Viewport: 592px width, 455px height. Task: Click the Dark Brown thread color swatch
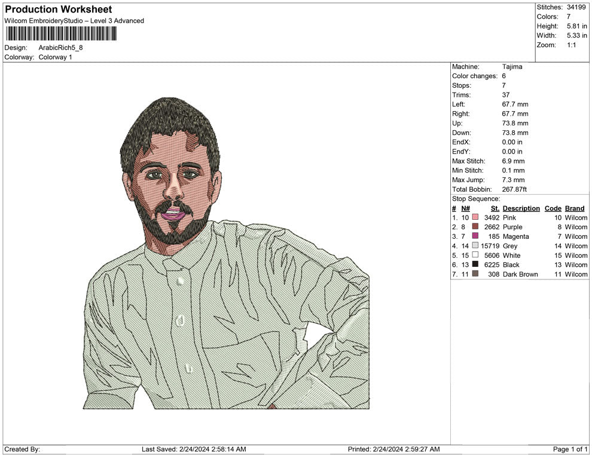pyautogui.click(x=475, y=274)
